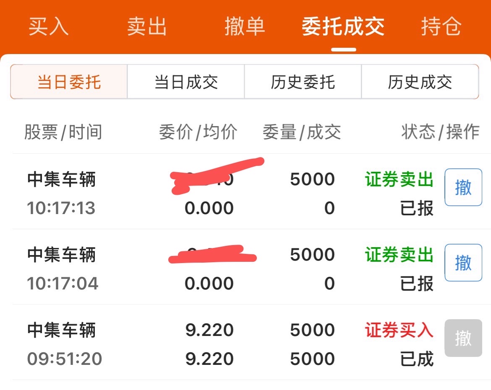
Task: Select the 委托成交 tab
Action: [x=343, y=26]
